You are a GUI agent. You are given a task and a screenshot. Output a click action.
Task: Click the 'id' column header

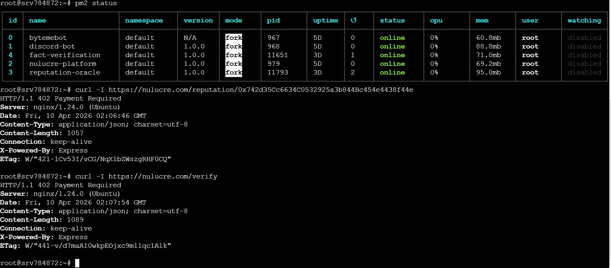13,20
